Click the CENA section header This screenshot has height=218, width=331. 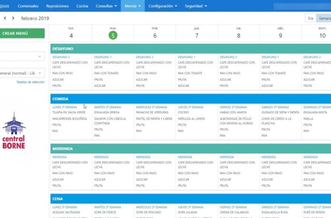coord(191,199)
